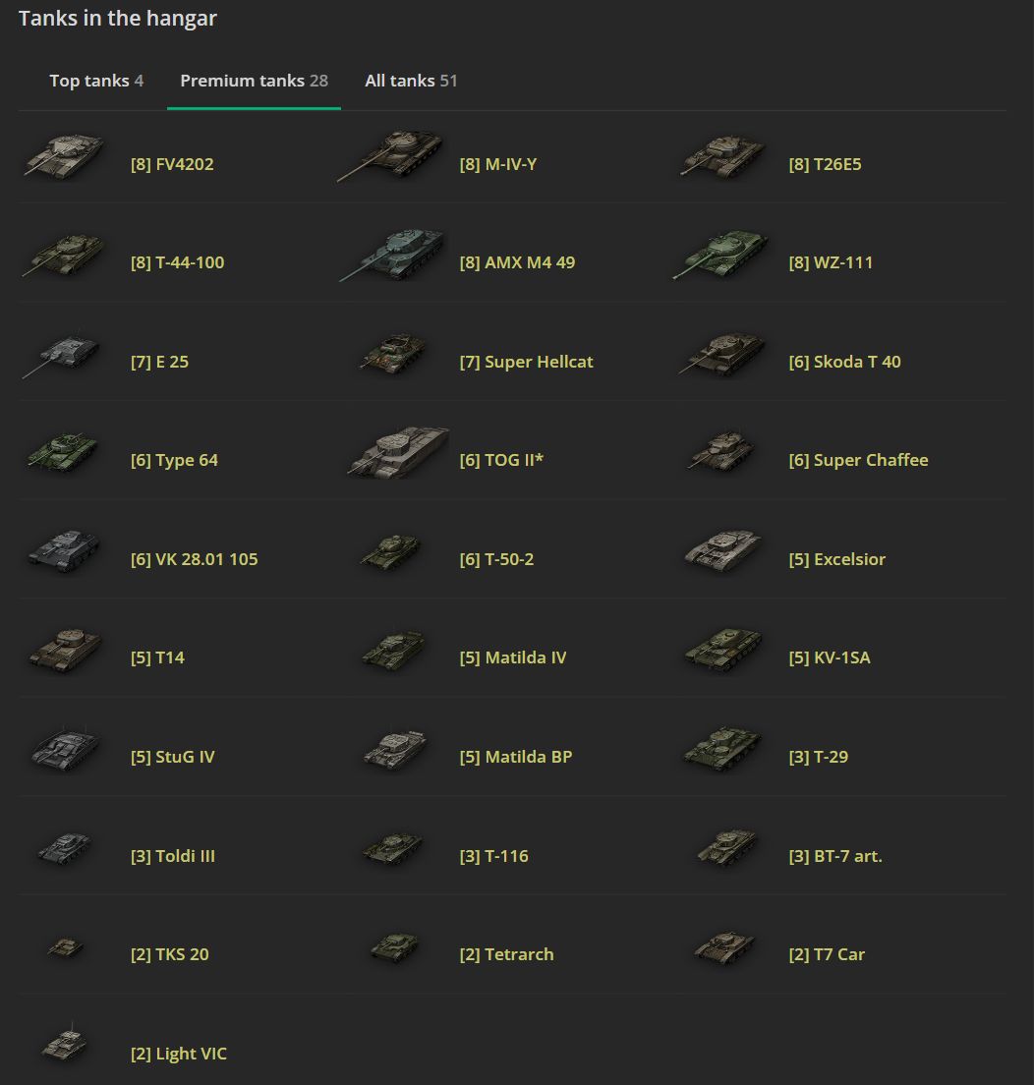Click the TKS 20 tankette icon
1034x1085 pixels.
(65, 947)
